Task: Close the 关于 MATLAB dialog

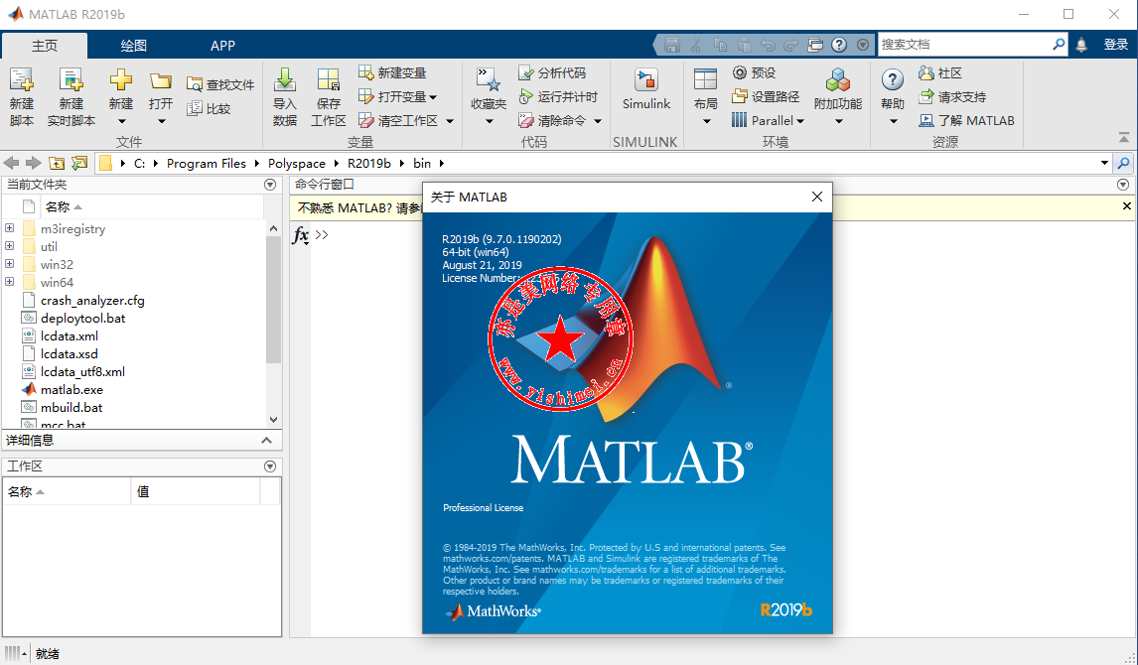Action: (816, 197)
